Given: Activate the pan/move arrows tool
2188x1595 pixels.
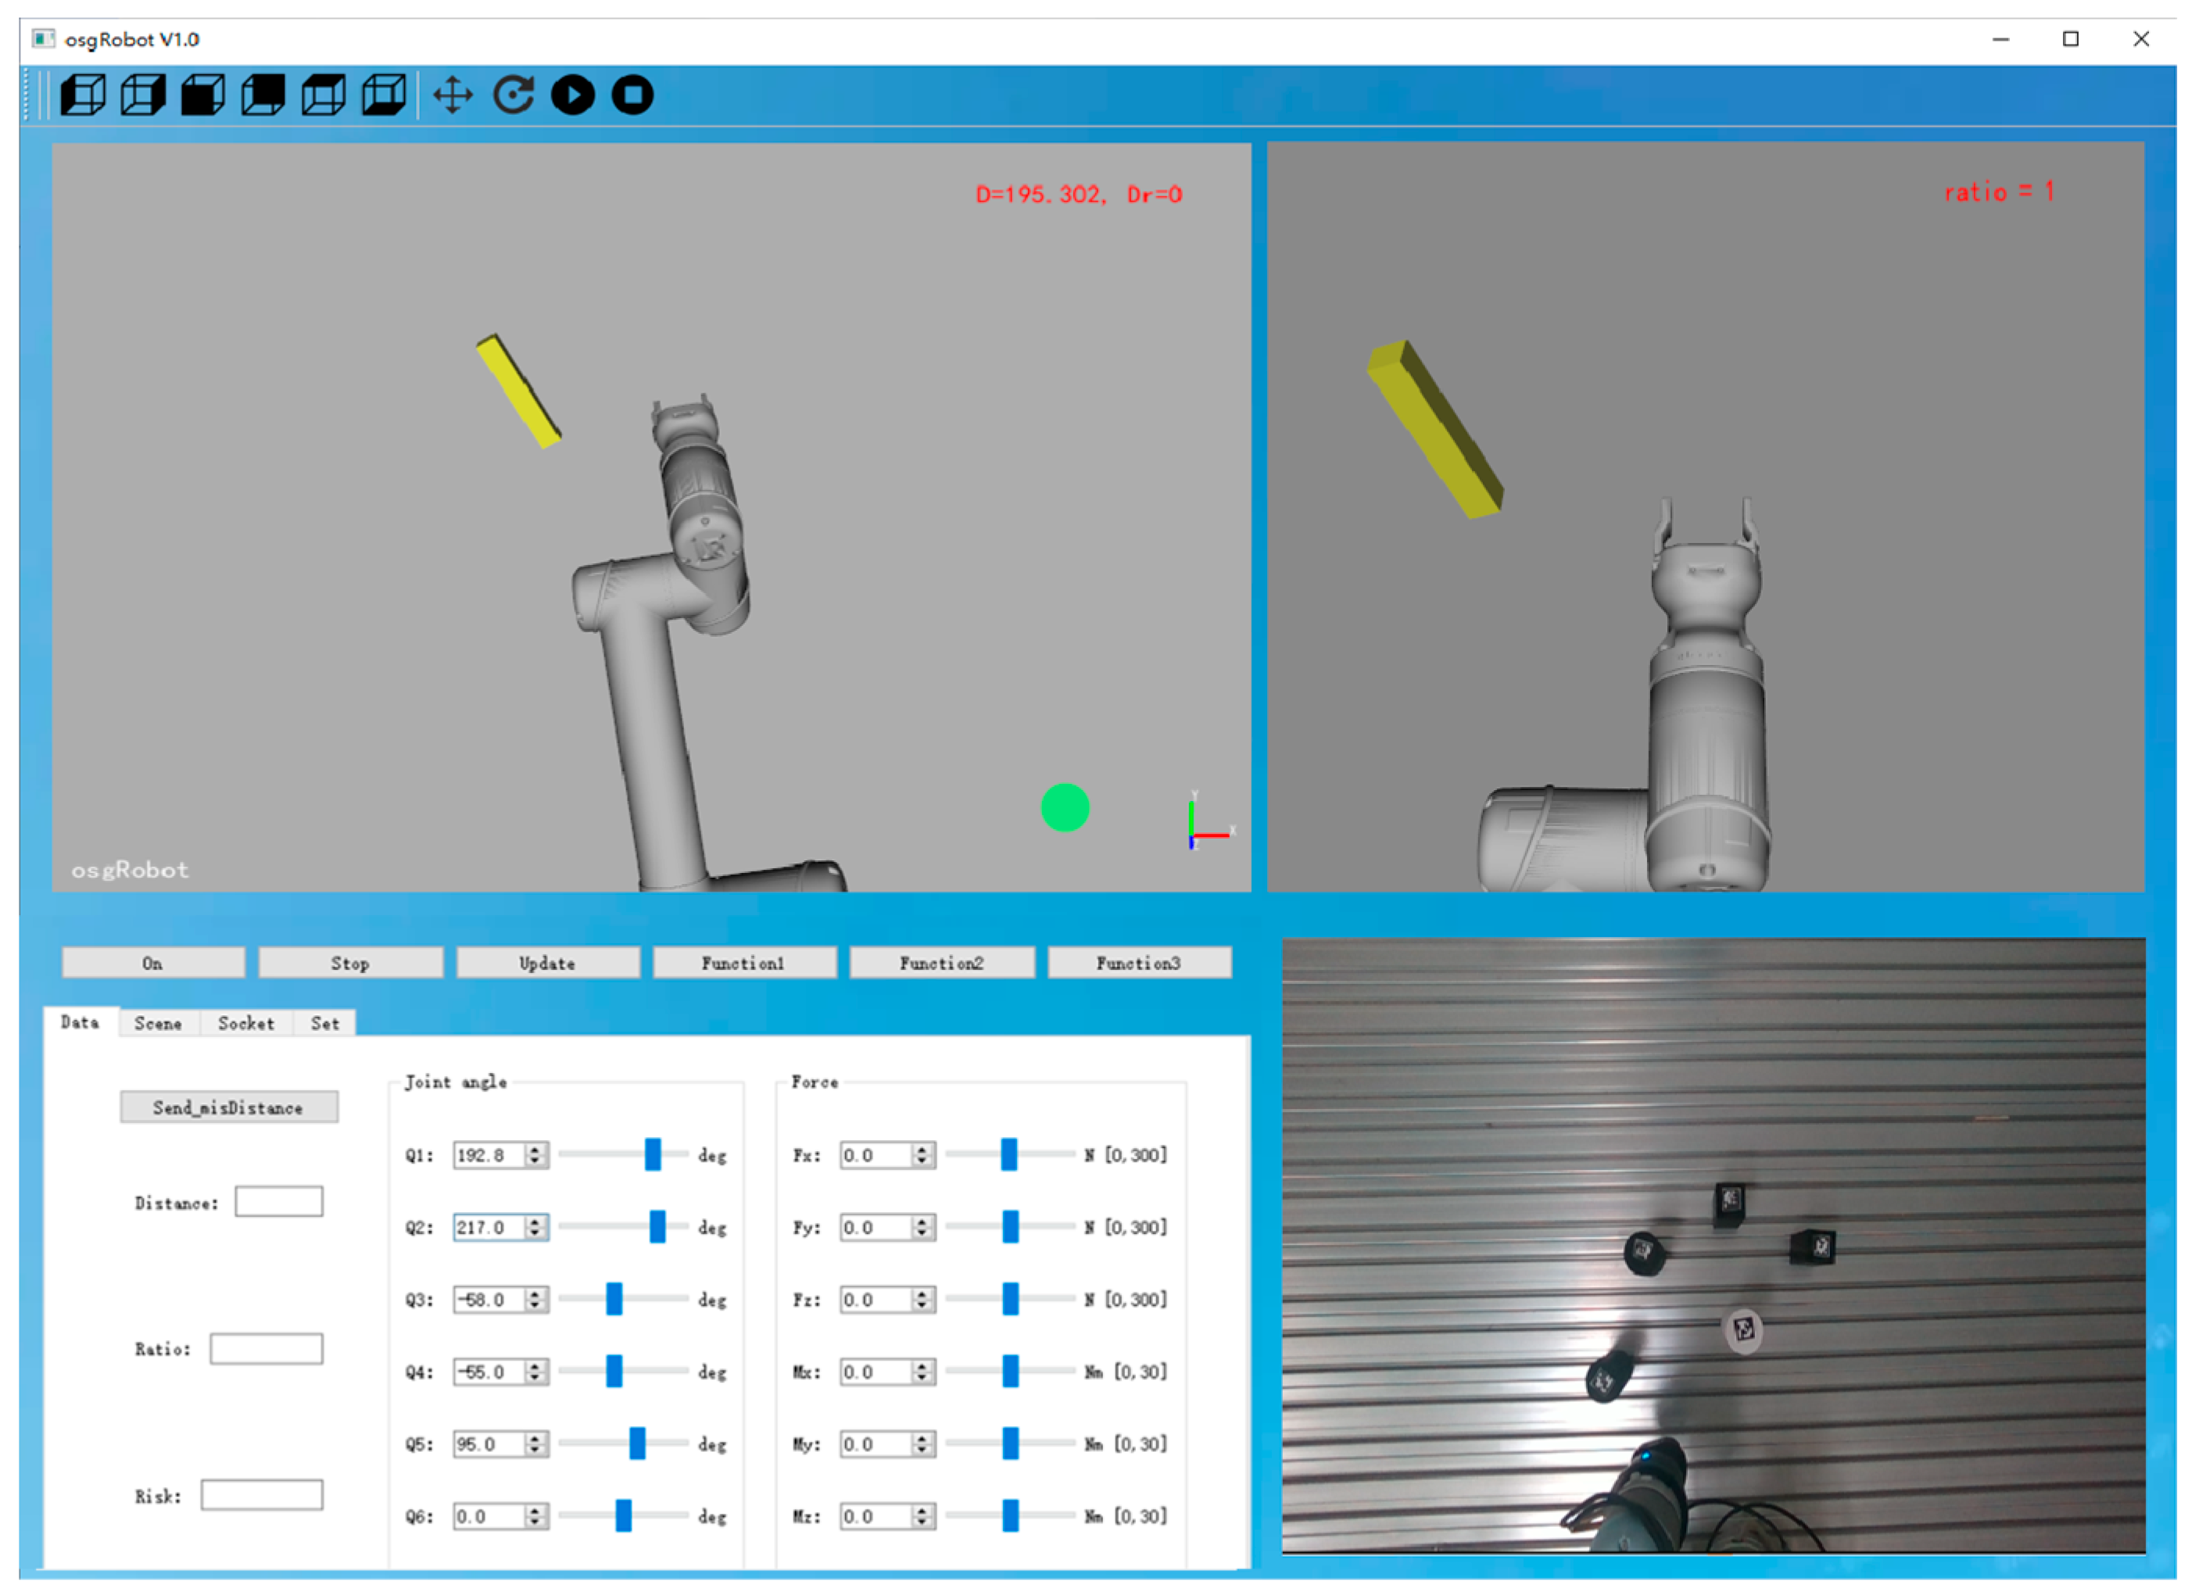Looking at the screenshot, I should [452, 95].
